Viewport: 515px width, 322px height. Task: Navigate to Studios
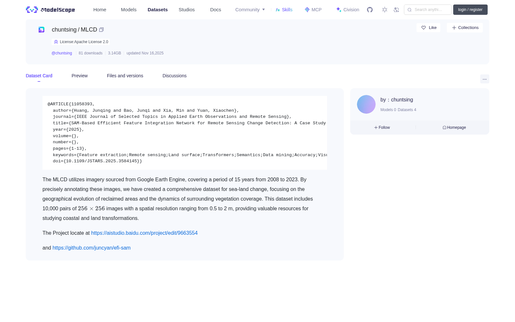point(187,10)
